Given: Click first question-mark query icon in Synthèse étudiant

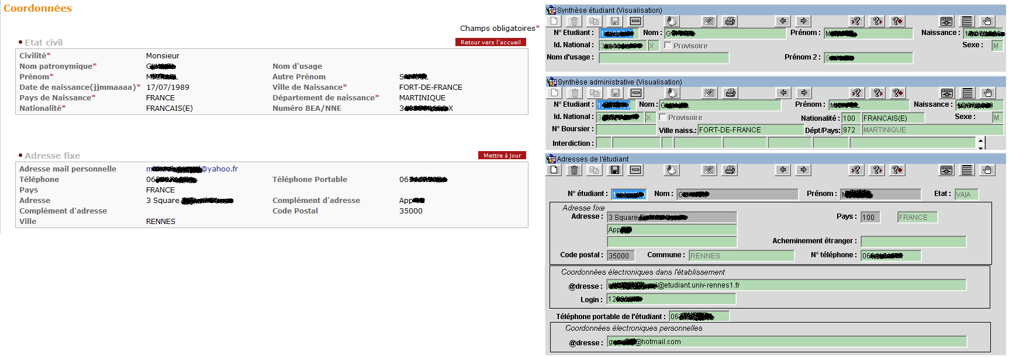Looking at the screenshot, I should [x=856, y=21].
